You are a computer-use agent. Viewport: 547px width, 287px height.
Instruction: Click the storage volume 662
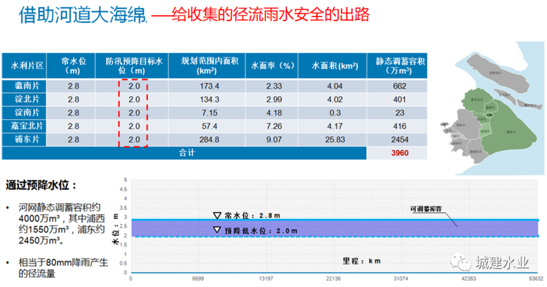click(399, 87)
